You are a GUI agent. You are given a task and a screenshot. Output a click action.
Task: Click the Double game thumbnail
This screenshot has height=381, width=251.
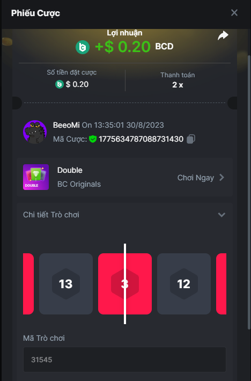tap(36, 177)
